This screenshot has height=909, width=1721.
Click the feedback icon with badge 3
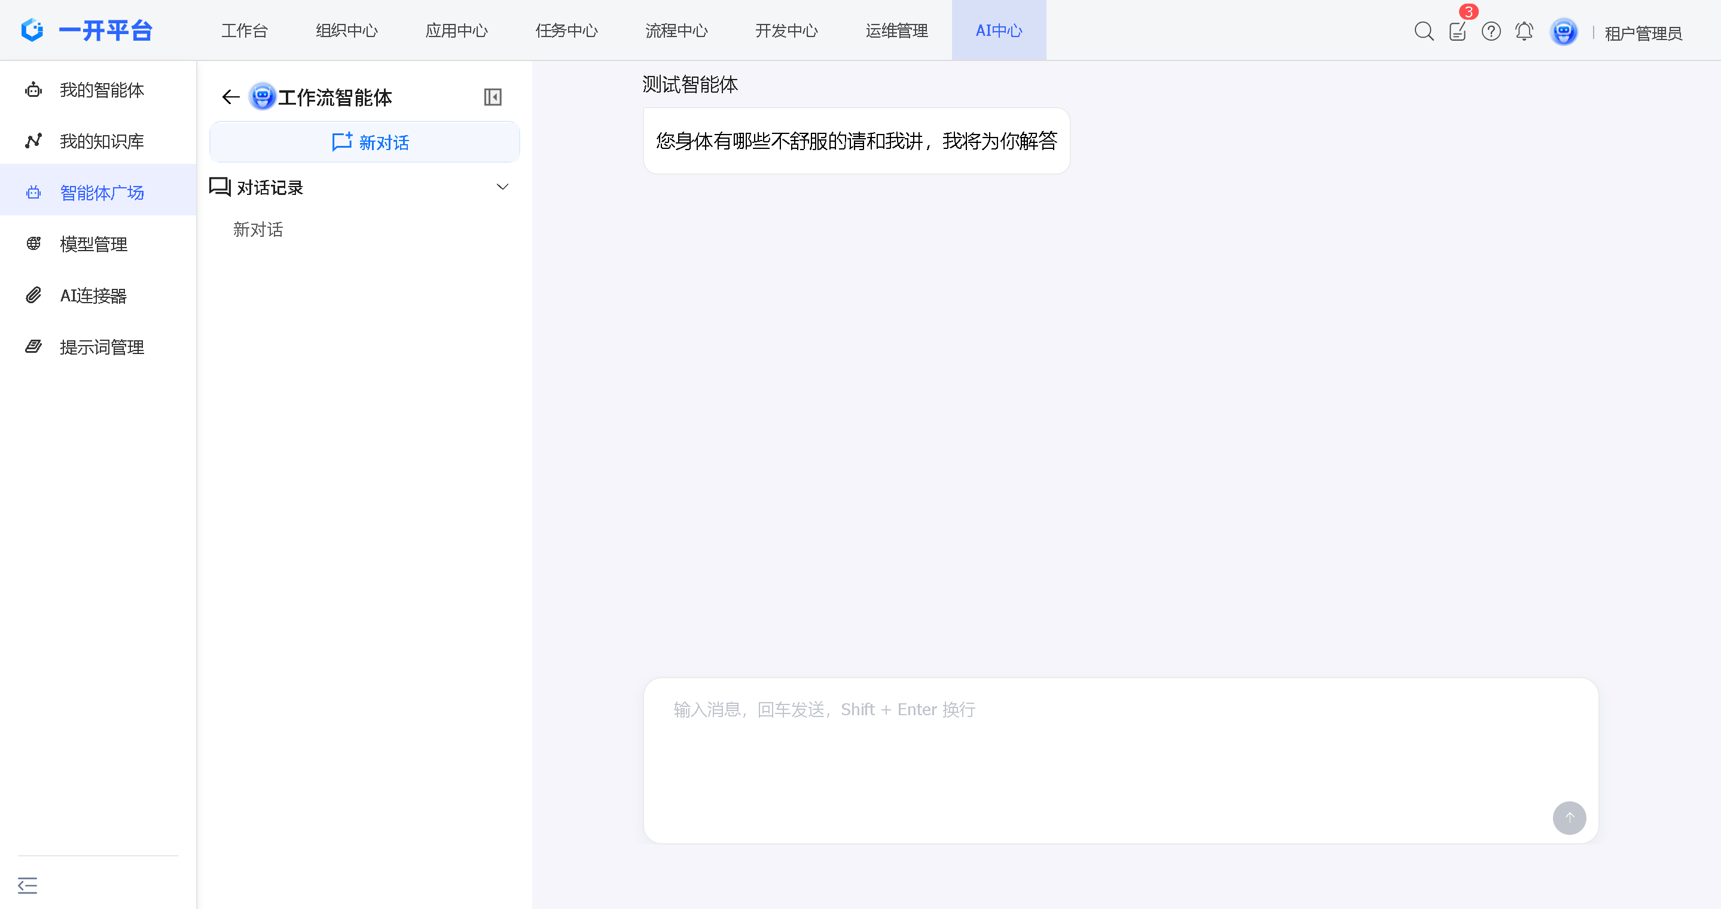[1457, 30]
